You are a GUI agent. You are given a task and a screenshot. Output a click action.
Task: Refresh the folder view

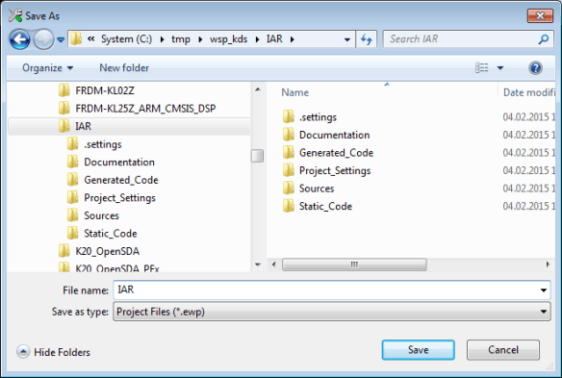click(x=367, y=39)
